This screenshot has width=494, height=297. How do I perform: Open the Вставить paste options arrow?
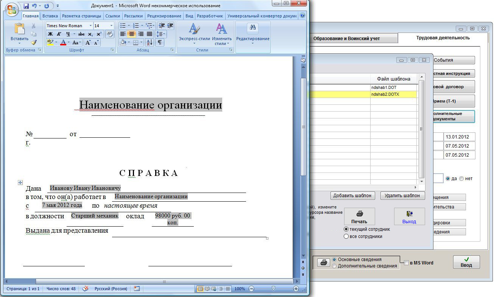click(x=20, y=43)
